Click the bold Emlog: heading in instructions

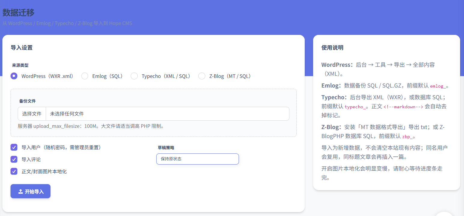331,85
